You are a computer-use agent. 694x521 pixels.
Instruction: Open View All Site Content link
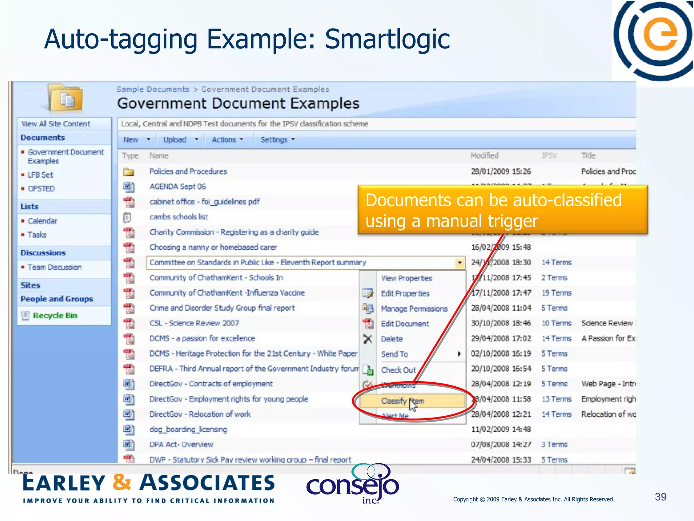56,124
